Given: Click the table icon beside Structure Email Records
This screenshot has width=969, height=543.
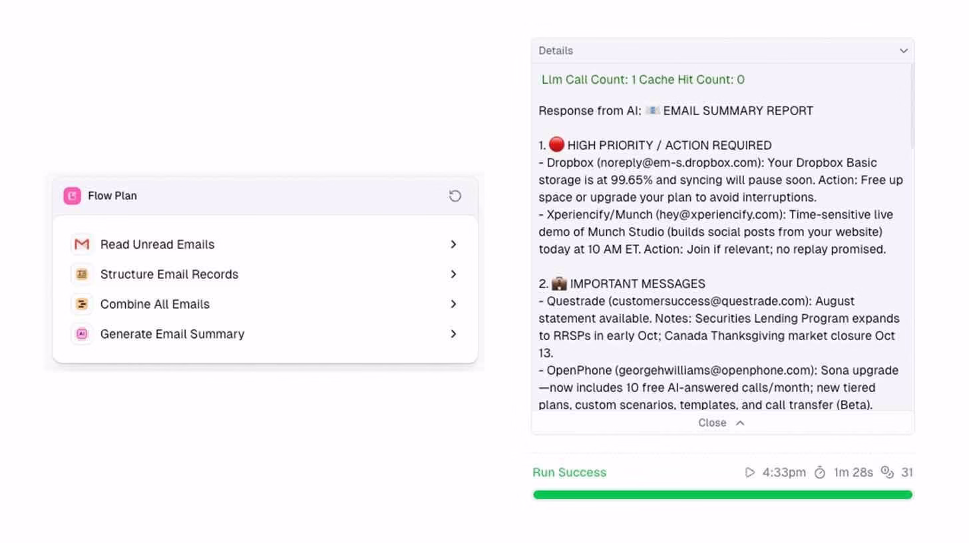Looking at the screenshot, I should coord(82,274).
